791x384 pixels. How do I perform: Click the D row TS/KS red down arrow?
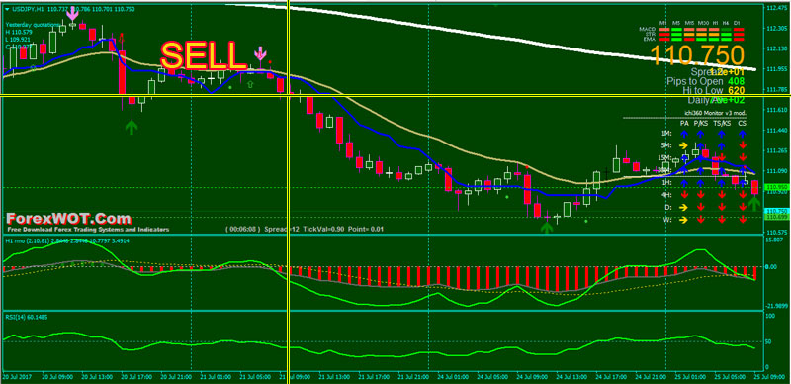click(722, 207)
